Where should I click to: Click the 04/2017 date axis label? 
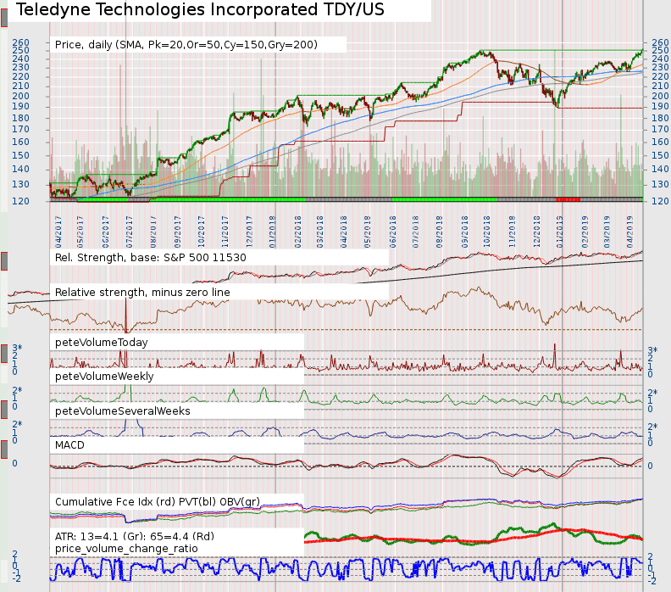coord(58,232)
